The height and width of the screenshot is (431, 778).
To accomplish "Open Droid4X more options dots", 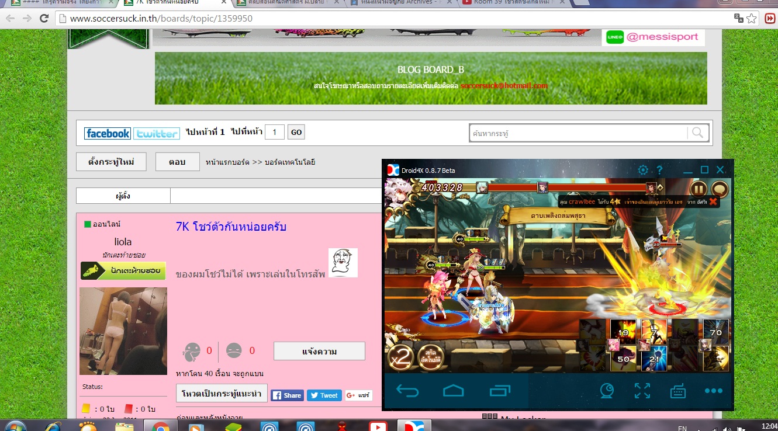I will pyautogui.click(x=714, y=391).
